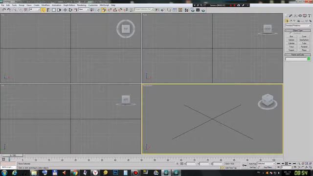
Task: Activate the Select and Link tool
Action: [15, 10]
